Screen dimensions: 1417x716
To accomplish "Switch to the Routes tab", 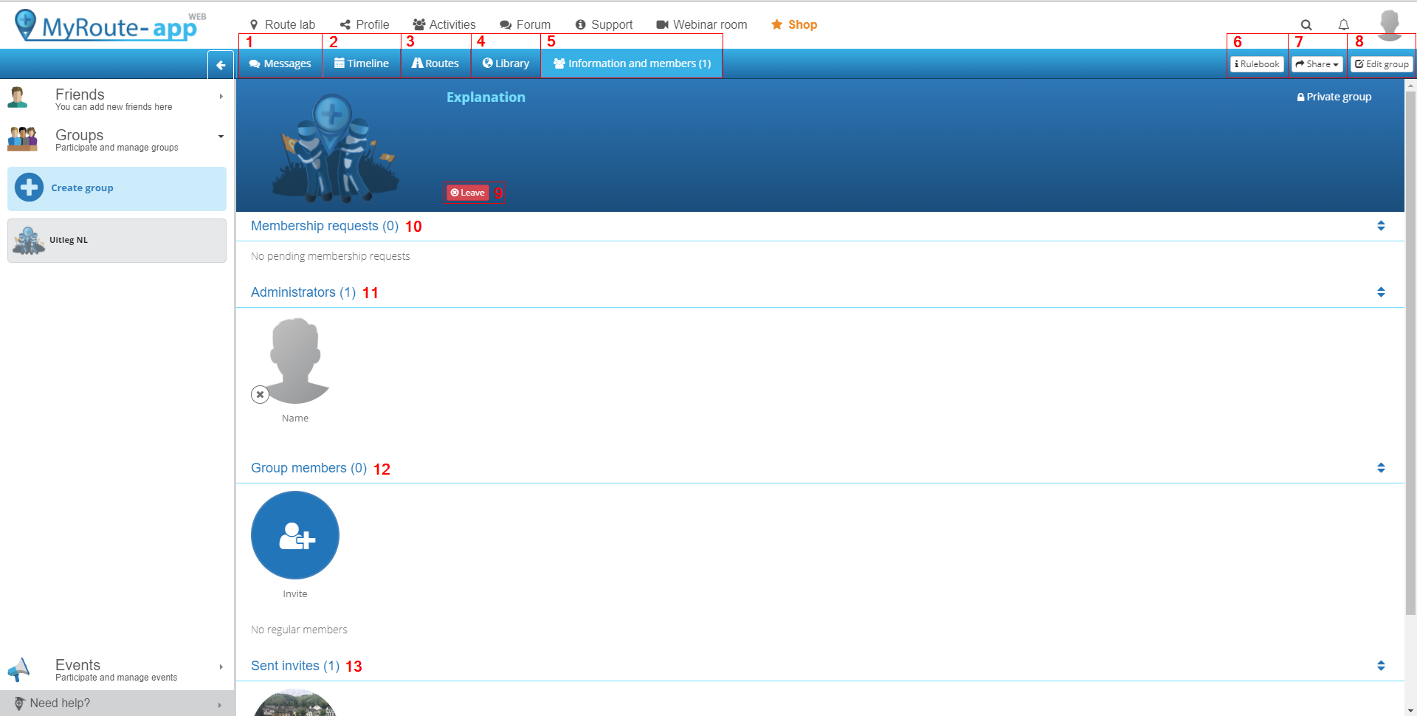I will pos(435,63).
